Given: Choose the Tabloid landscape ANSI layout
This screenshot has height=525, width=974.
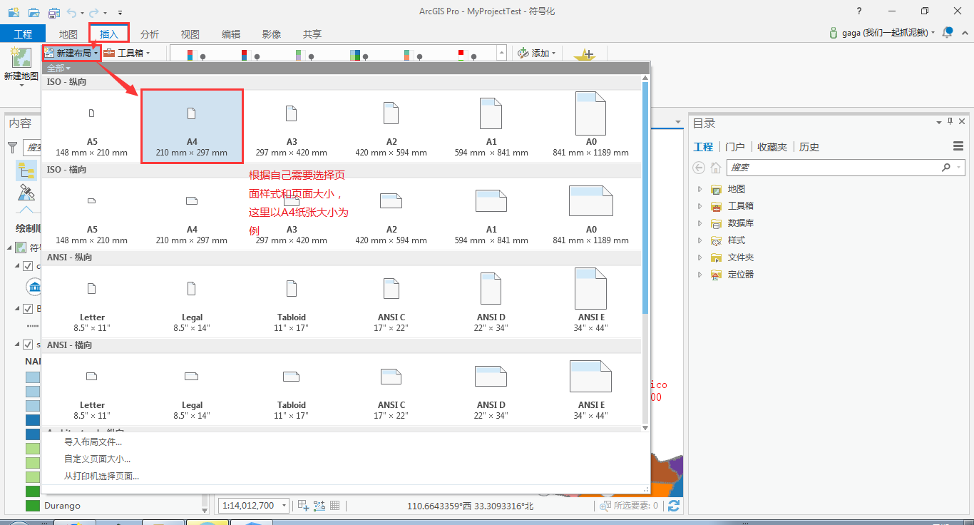Looking at the screenshot, I should click(292, 389).
